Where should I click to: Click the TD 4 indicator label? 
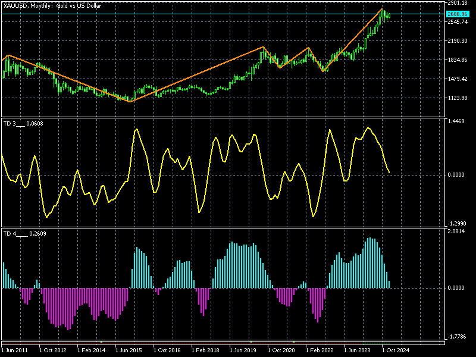coord(24,233)
